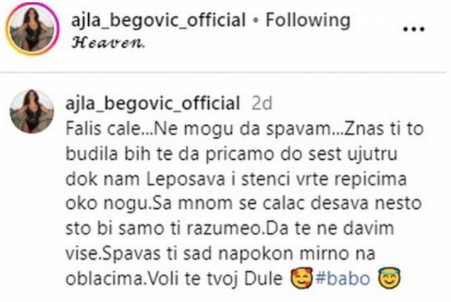Screen dimensions: 451x302
Task: Open the ajla_begovic_official username in the caption
Action: [152, 103]
